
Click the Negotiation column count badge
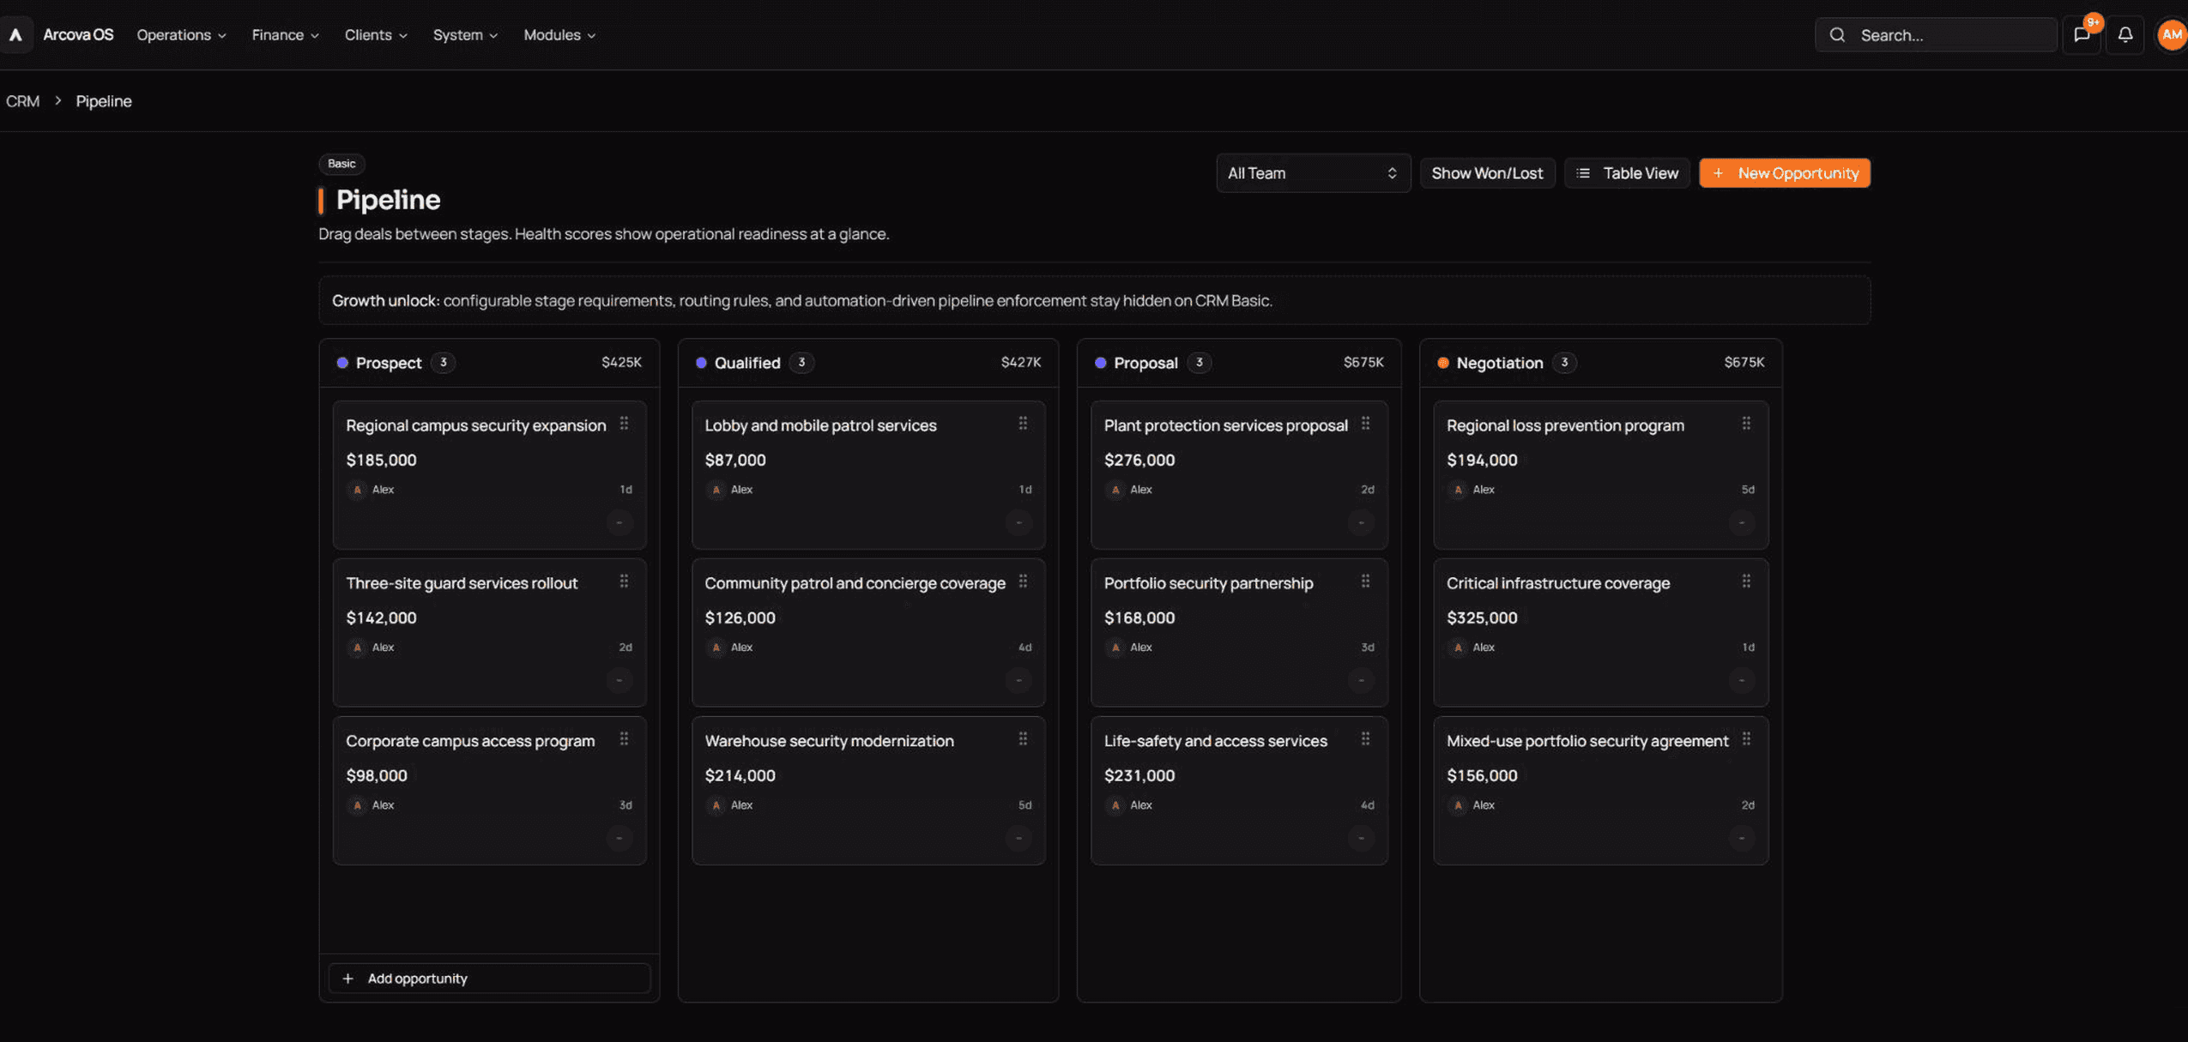click(1564, 363)
